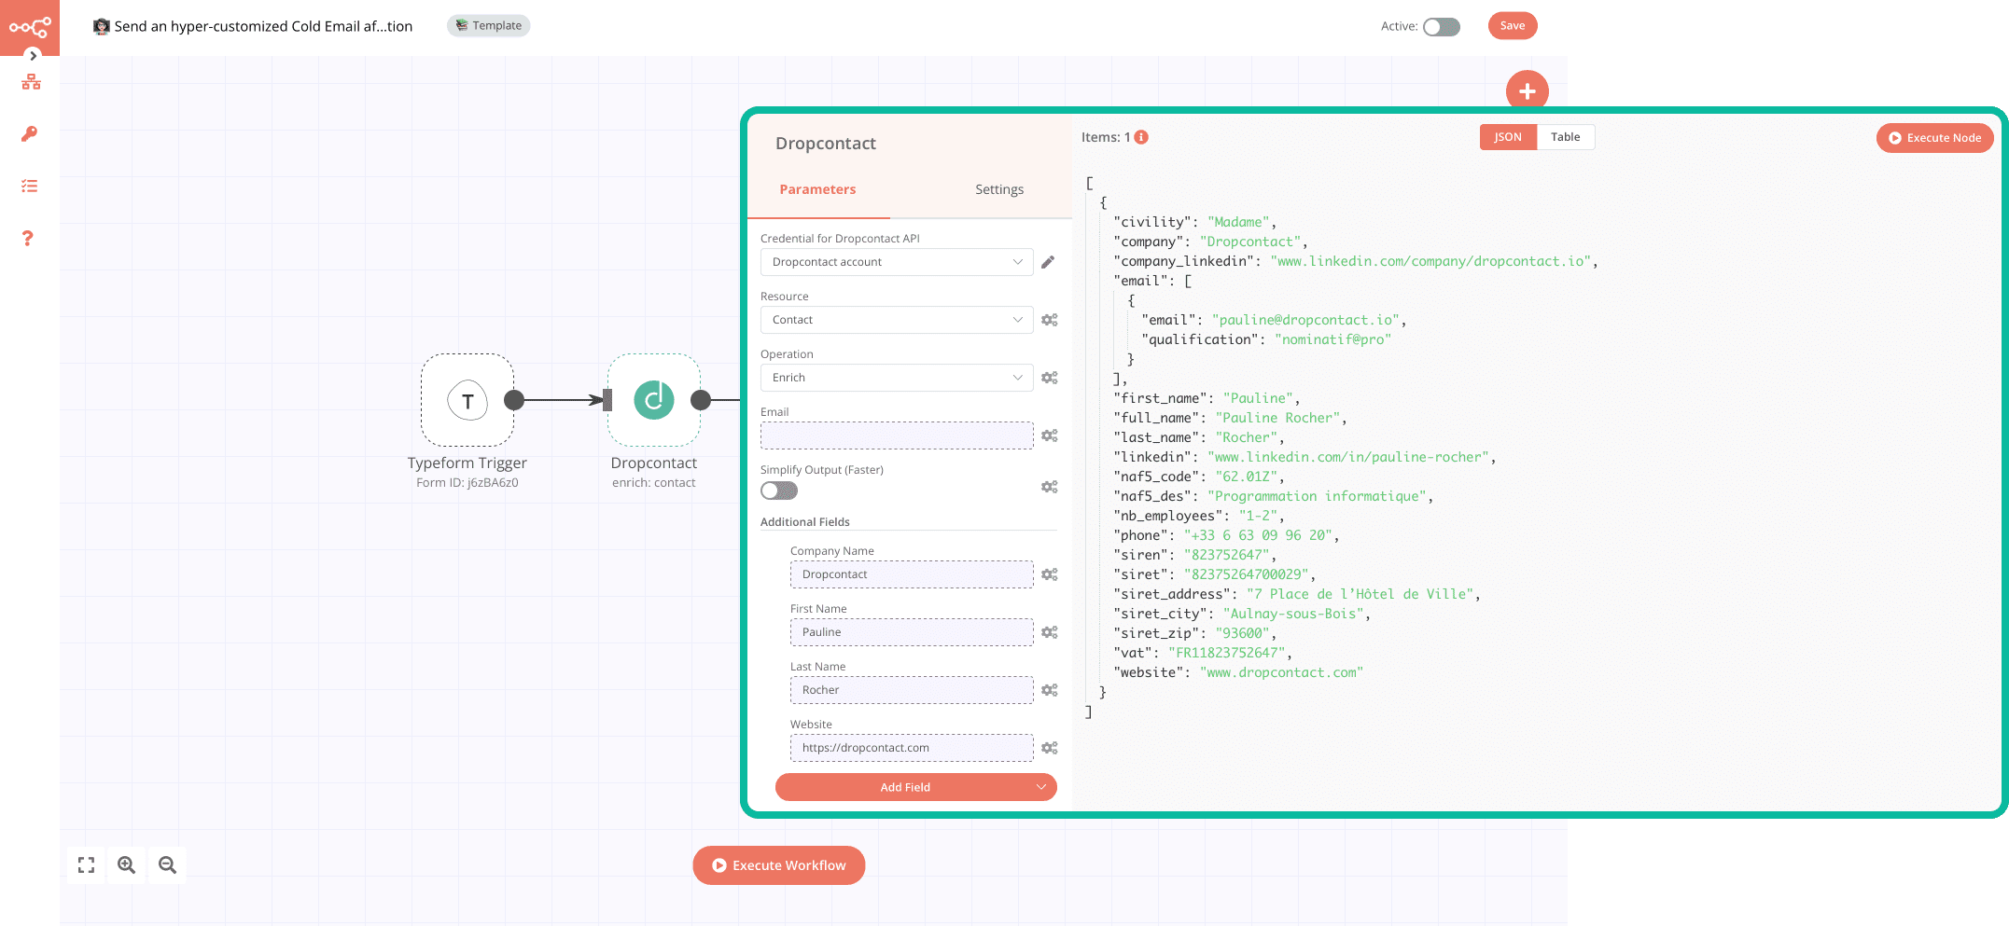
Task: Add a new node with plus button
Action: click(x=1528, y=91)
